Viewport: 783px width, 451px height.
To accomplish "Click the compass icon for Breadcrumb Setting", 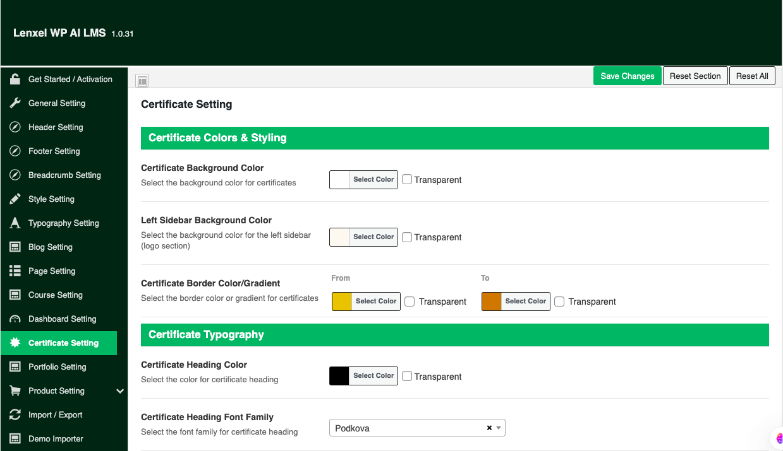I will point(15,175).
